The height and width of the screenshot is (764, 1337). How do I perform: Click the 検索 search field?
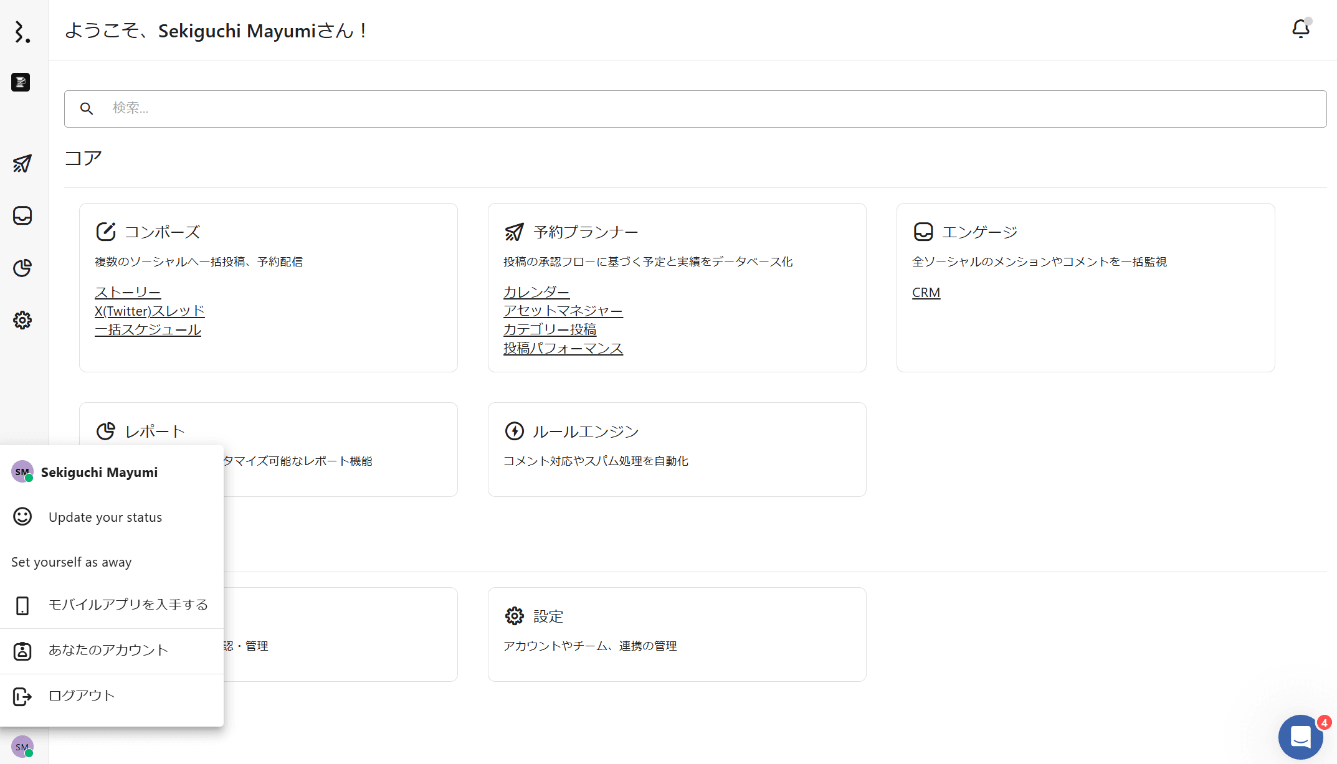(695, 109)
